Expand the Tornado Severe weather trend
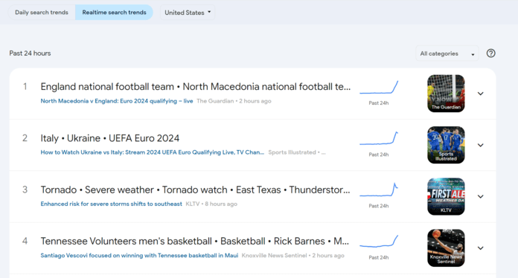Image resolution: width=518 pixels, height=278 pixels. (x=480, y=196)
